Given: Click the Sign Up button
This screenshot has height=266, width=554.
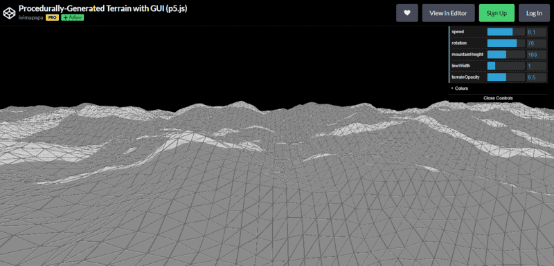Looking at the screenshot, I should pyautogui.click(x=497, y=13).
